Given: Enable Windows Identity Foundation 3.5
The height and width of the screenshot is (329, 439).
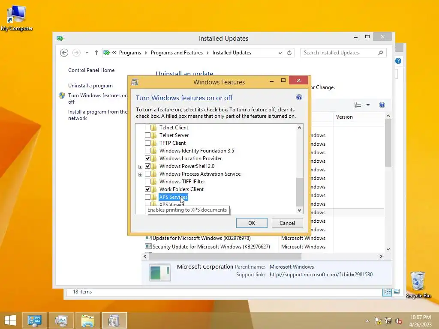Looking at the screenshot, I should pyautogui.click(x=147, y=151).
